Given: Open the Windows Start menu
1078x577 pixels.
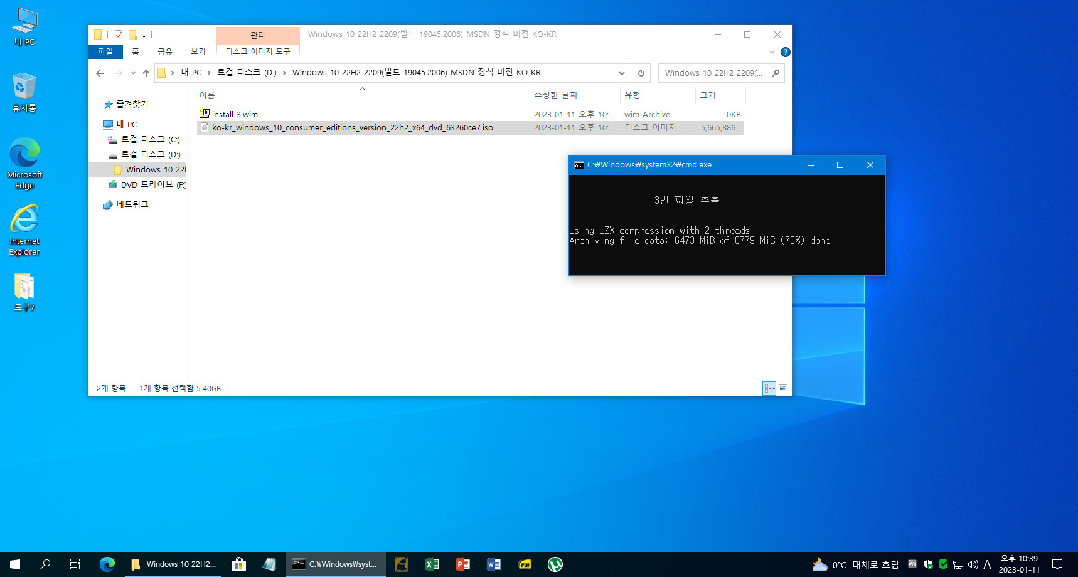Looking at the screenshot, I should pos(15,564).
